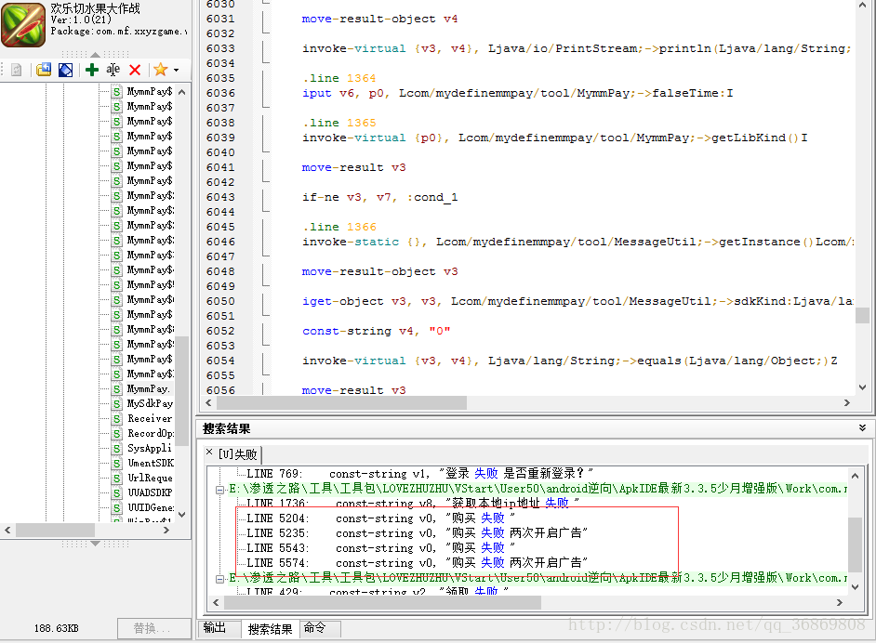Image resolution: width=876 pixels, height=643 pixels.
Task: Open the dropdown arrow beside the star icon
Action: point(176,71)
